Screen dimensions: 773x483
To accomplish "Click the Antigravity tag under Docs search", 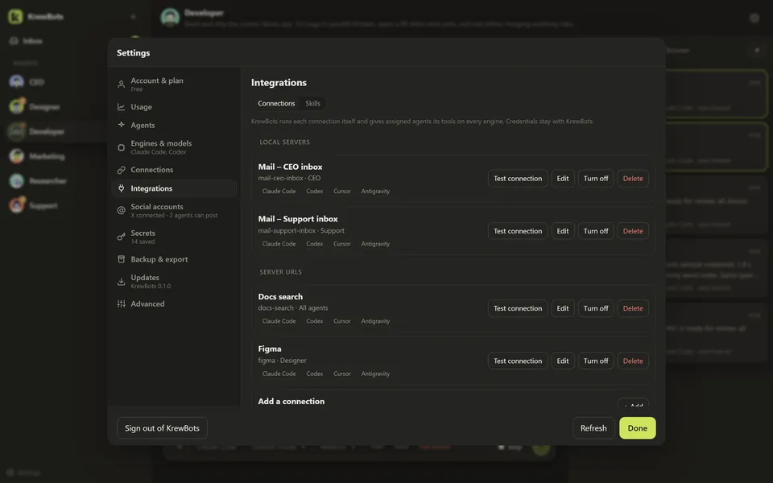I will click(375, 321).
